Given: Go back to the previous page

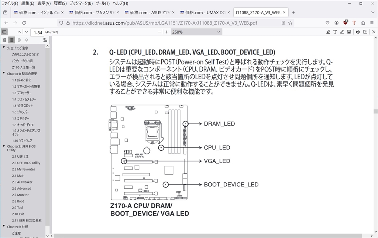Looking at the screenshot, I should coord(6,23).
